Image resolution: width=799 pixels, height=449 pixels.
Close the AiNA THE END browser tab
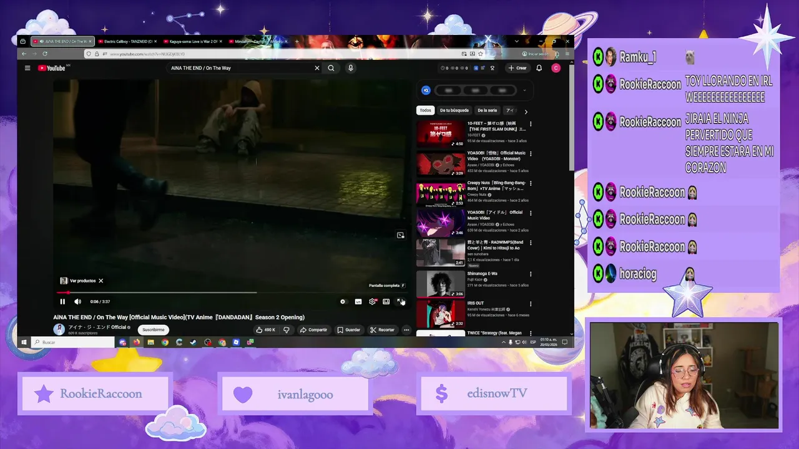point(90,41)
